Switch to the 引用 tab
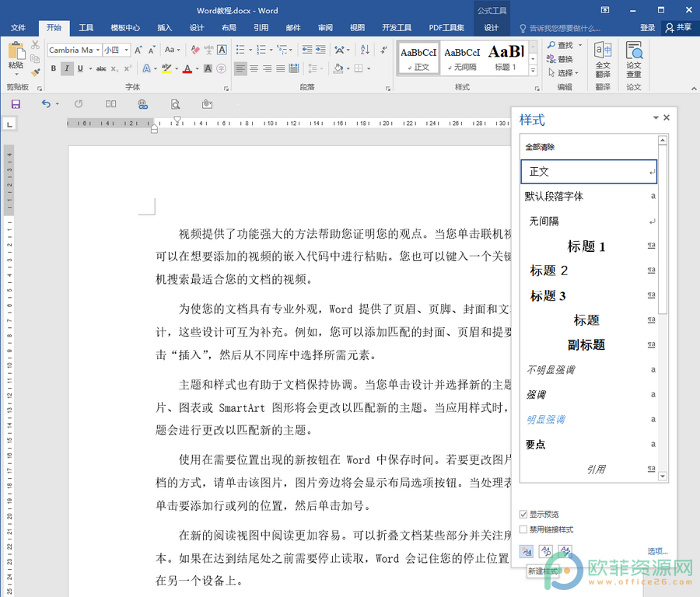This screenshot has height=597, width=700. click(261, 28)
